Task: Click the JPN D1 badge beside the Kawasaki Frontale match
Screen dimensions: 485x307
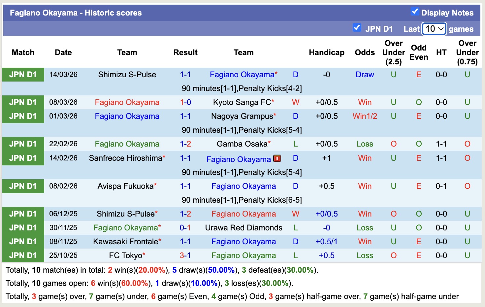Action: (23, 241)
